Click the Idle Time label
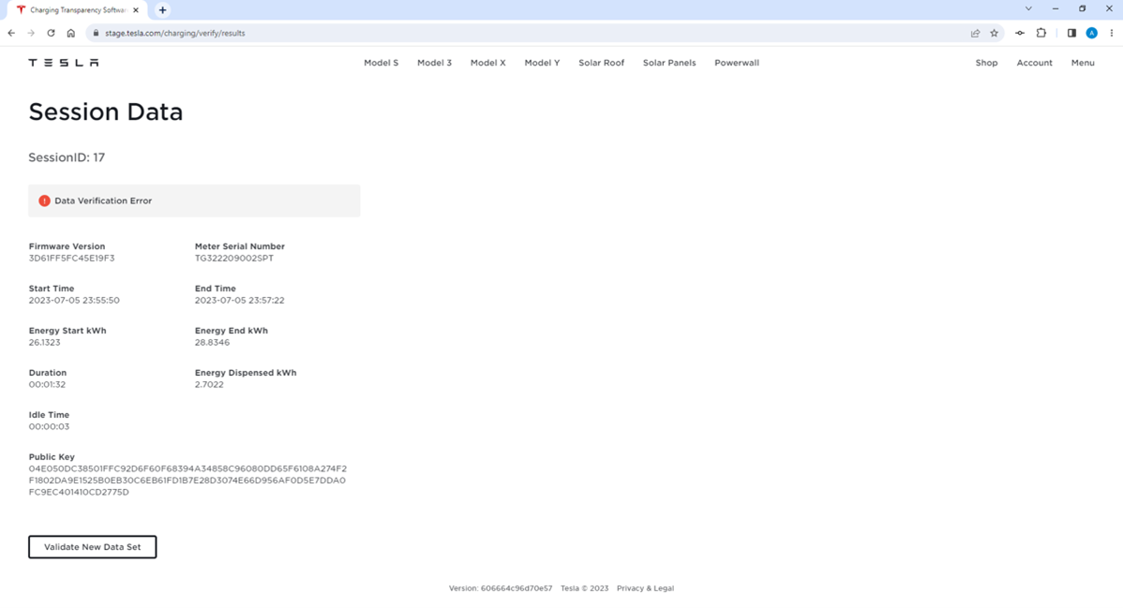The width and height of the screenshot is (1123, 608). click(x=49, y=415)
